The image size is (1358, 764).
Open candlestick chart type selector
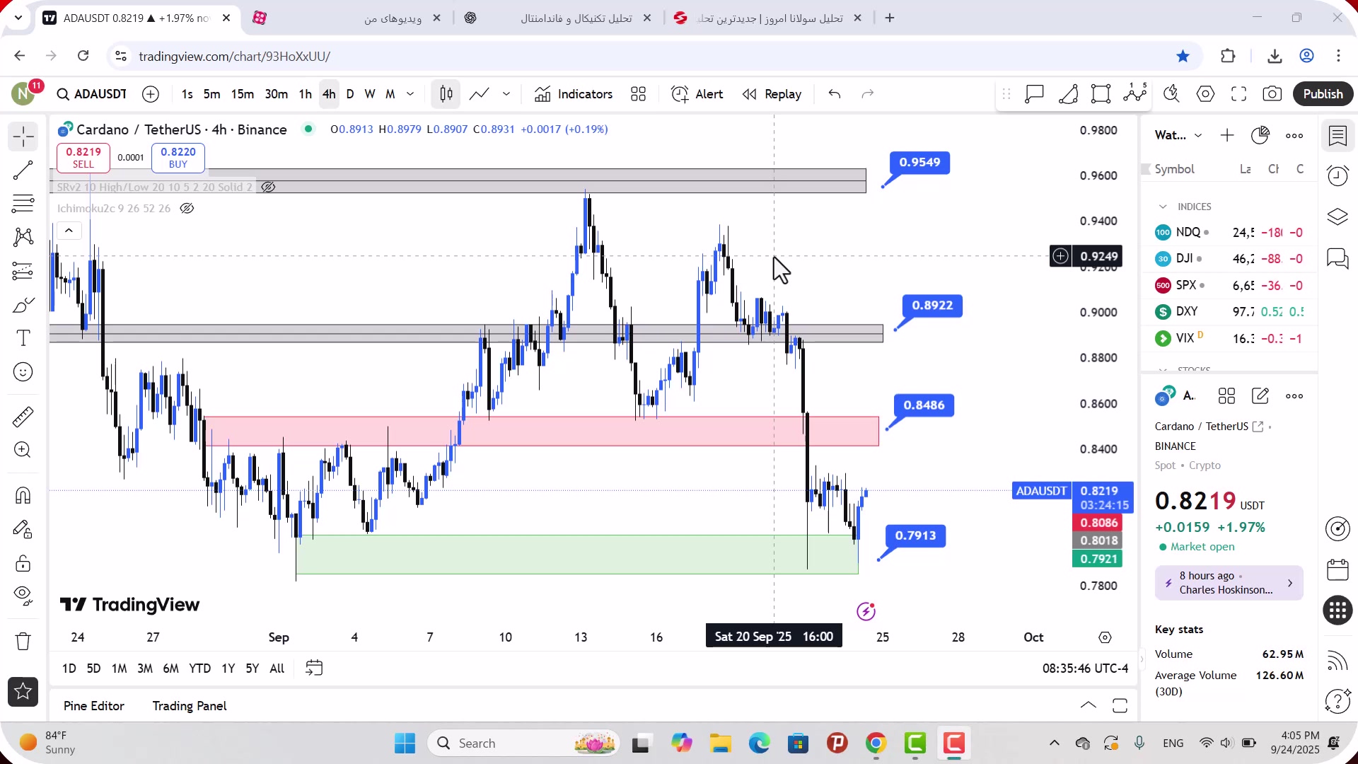[x=446, y=94]
